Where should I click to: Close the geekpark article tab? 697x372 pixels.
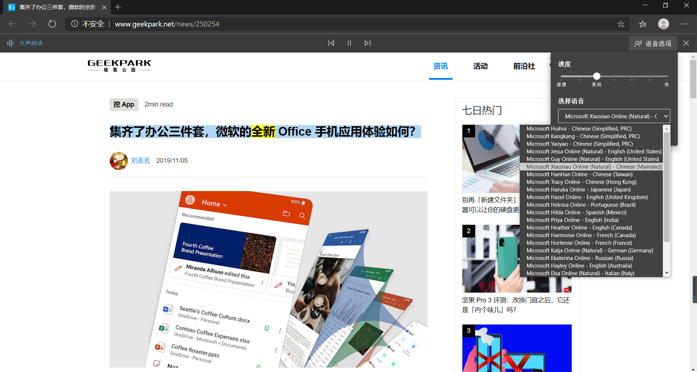click(x=104, y=7)
